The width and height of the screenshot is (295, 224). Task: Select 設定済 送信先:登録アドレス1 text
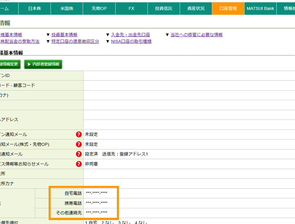click(116, 154)
